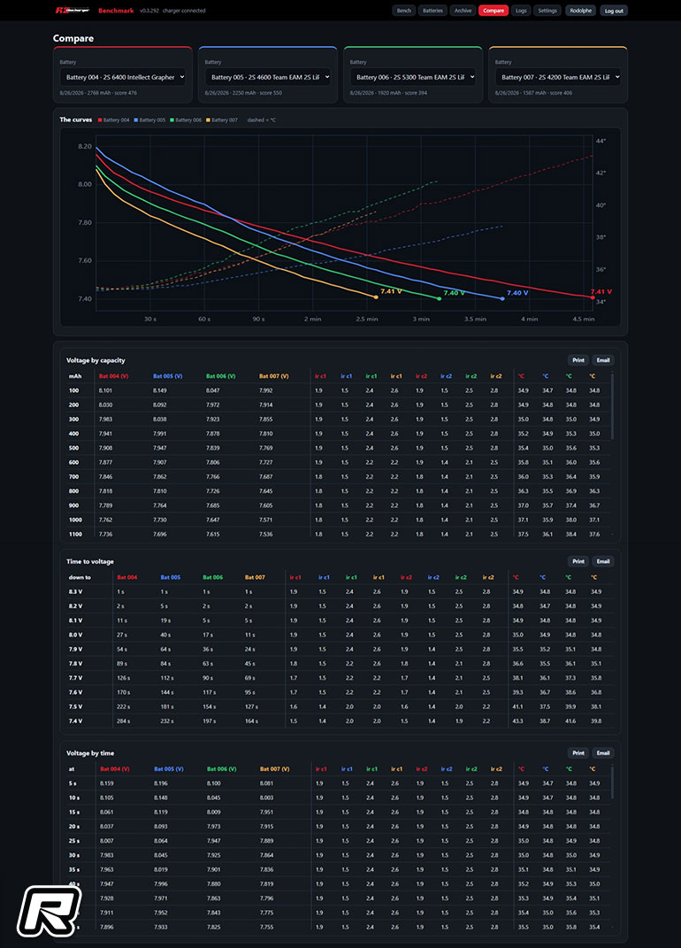Click the red R watermark logo
The image size is (681, 948).
tap(49, 911)
